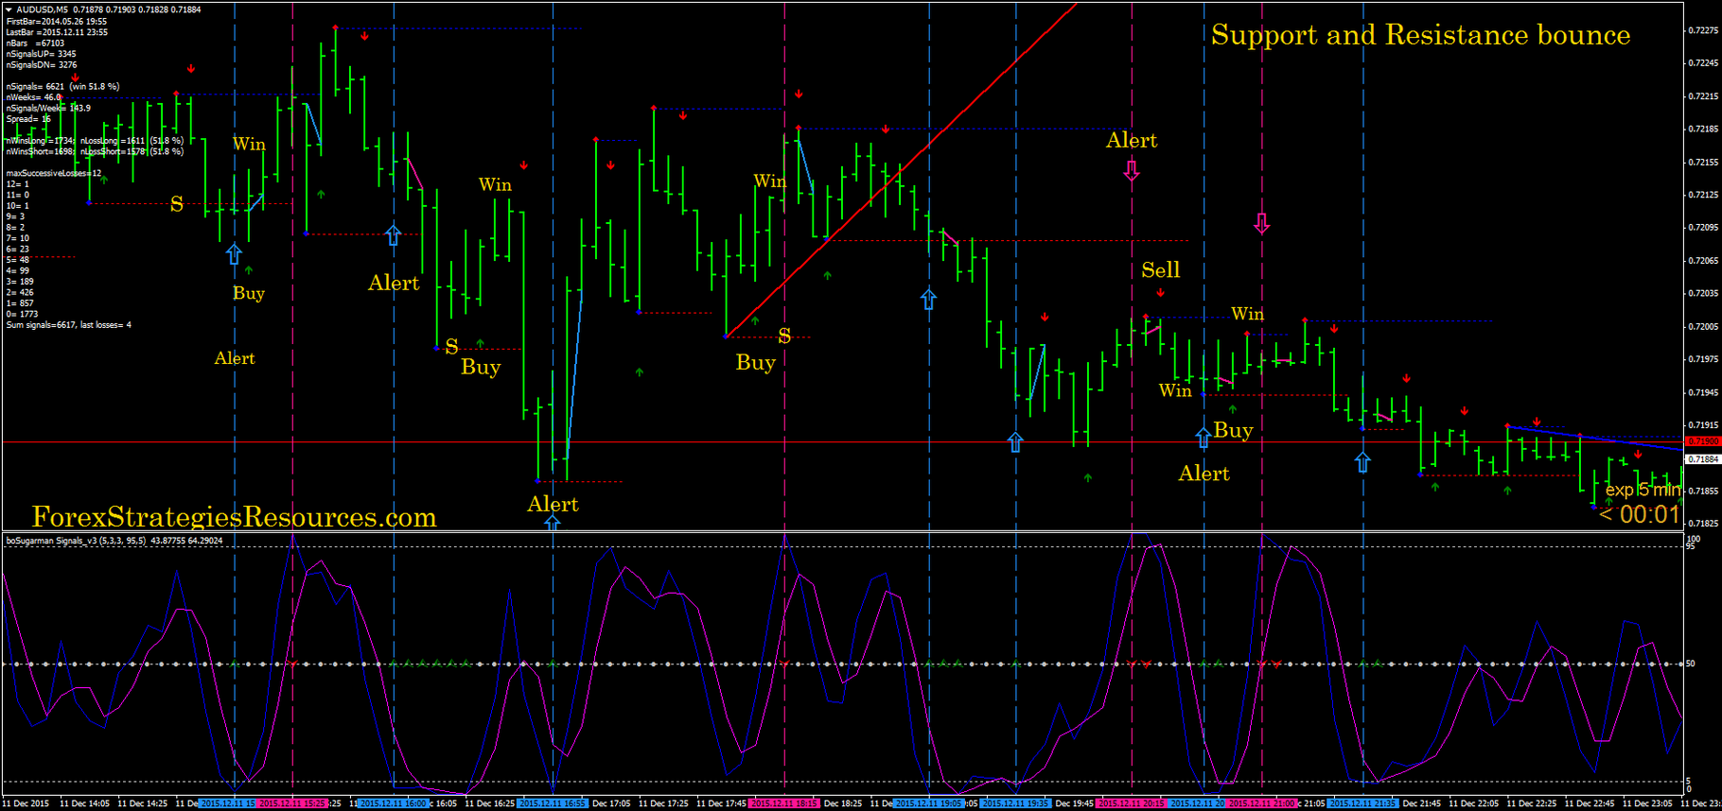Click the pink 2015.12.11 18:15 time marker
1722x811 pixels.
[784, 803]
